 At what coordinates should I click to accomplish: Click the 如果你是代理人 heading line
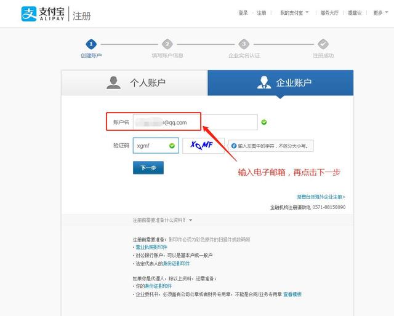[175, 278]
